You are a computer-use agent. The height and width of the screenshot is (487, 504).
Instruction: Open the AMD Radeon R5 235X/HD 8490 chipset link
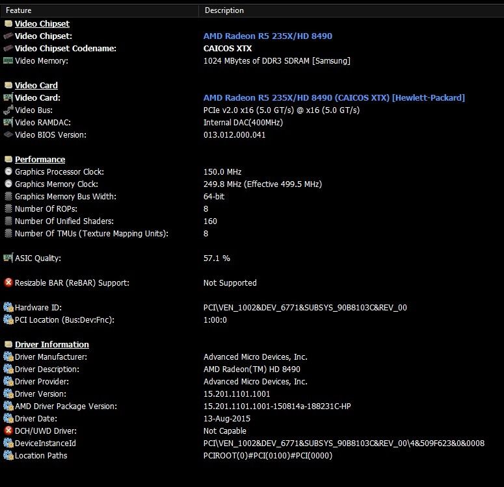click(x=268, y=36)
